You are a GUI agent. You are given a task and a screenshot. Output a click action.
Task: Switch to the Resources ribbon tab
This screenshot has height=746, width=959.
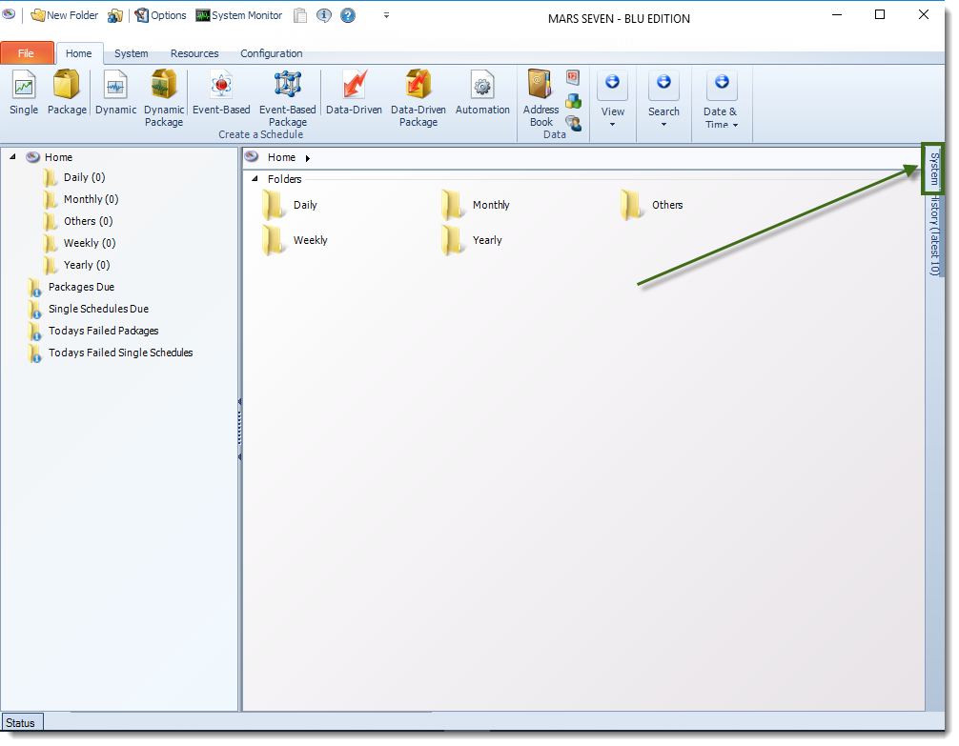pyautogui.click(x=194, y=53)
